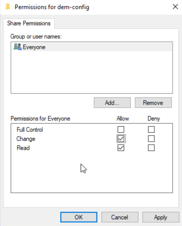The image size is (182, 226).
Task: Cancel the permission changes
Action: click(x=120, y=217)
